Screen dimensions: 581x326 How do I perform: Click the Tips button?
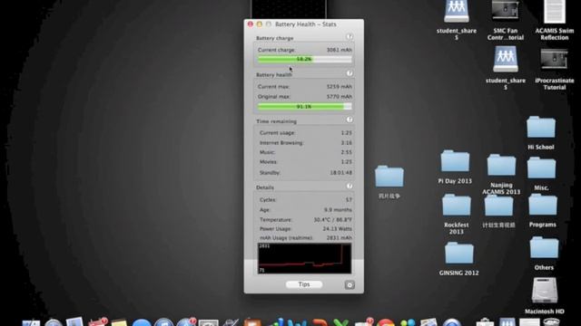pyautogui.click(x=304, y=284)
